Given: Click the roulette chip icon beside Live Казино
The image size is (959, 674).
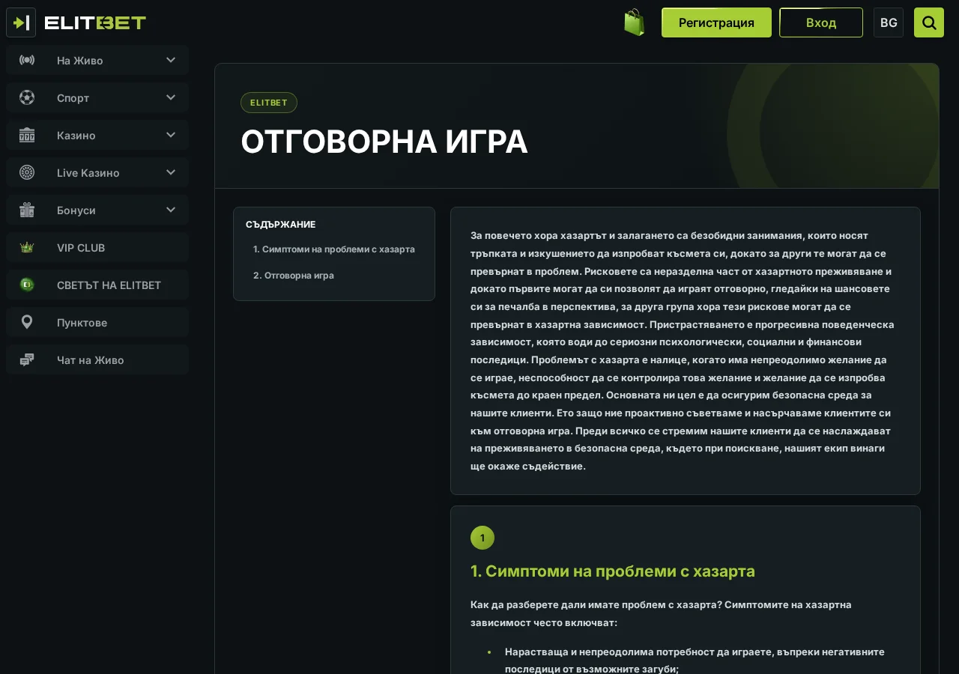Looking at the screenshot, I should [x=27, y=172].
